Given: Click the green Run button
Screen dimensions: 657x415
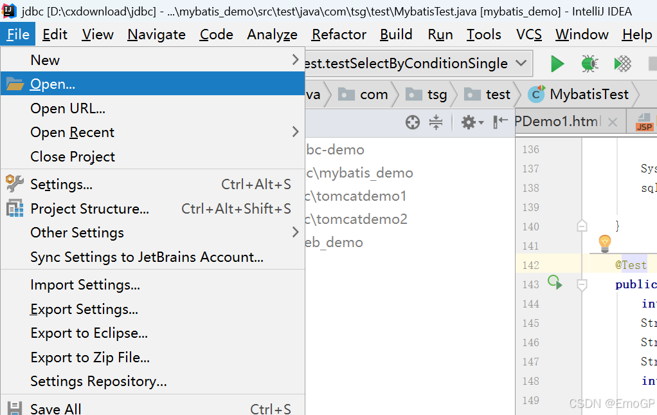Looking at the screenshot, I should point(557,64).
